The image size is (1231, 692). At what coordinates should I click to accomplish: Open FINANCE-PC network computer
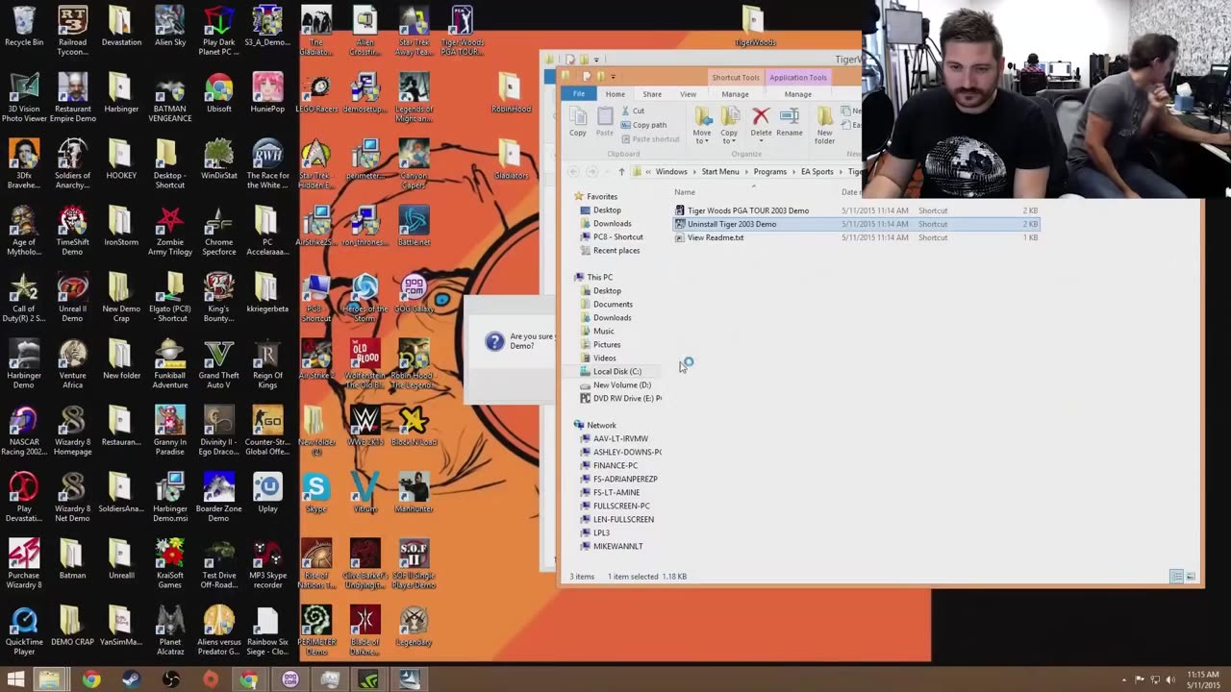point(615,466)
